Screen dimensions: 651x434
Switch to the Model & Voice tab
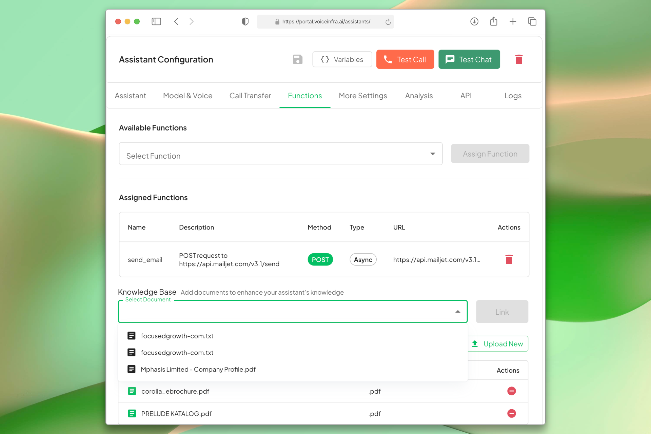coord(188,96)
